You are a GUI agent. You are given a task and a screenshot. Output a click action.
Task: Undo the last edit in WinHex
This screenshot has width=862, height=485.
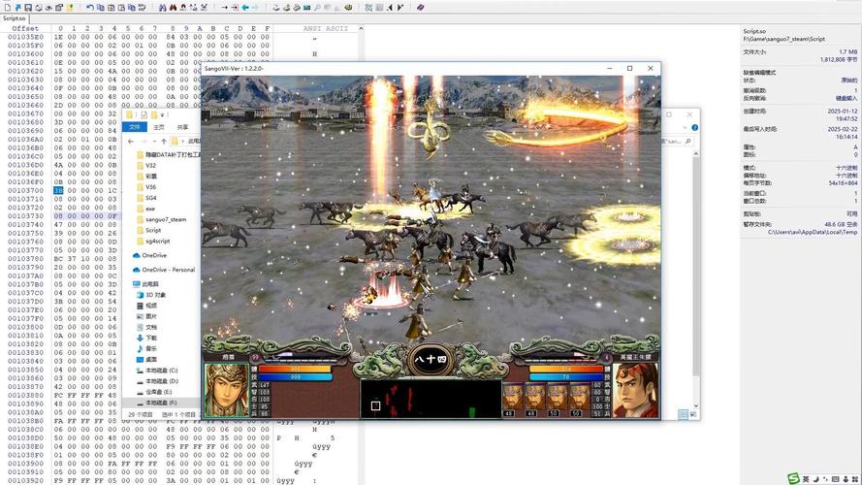[89, 8]
